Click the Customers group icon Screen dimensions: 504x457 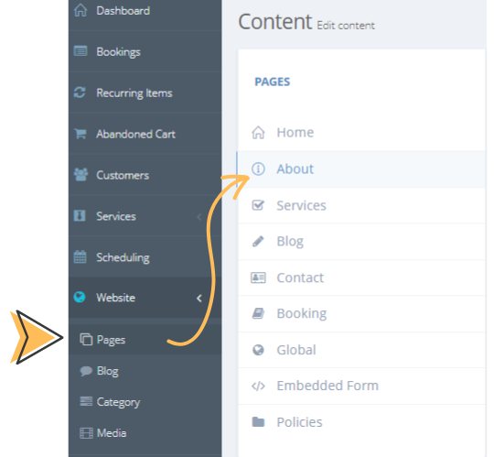pos(80,175)
